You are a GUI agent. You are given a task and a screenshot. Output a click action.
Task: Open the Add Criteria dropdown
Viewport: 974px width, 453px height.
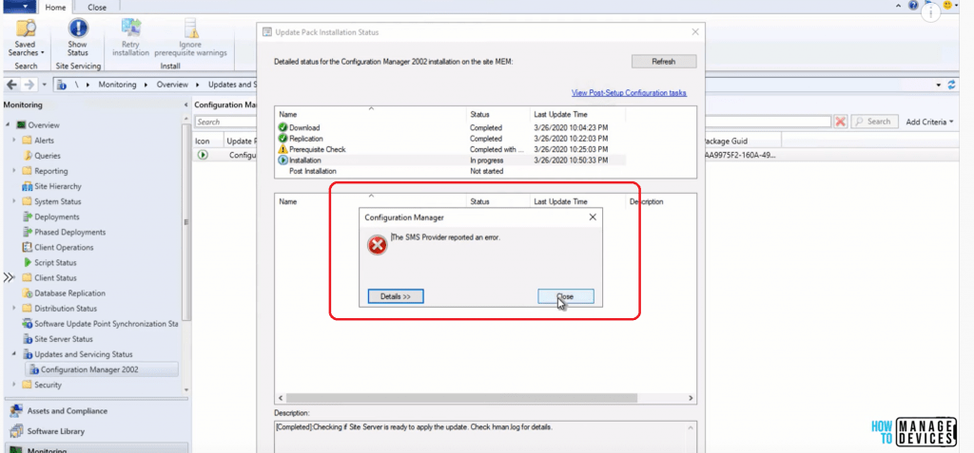(930, 122)
